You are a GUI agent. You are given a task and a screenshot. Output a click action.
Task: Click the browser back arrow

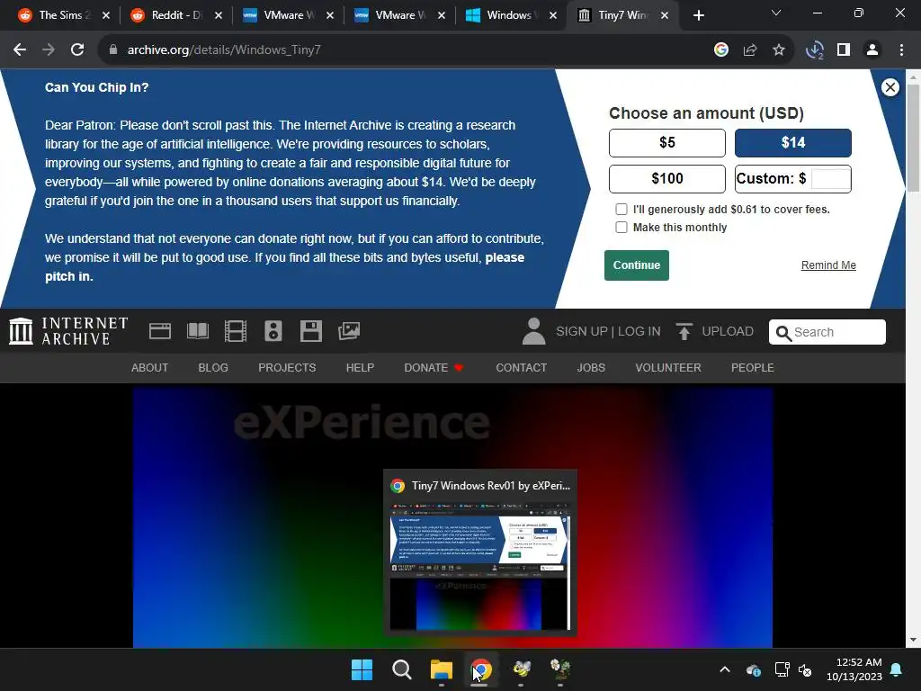(20, 50)
